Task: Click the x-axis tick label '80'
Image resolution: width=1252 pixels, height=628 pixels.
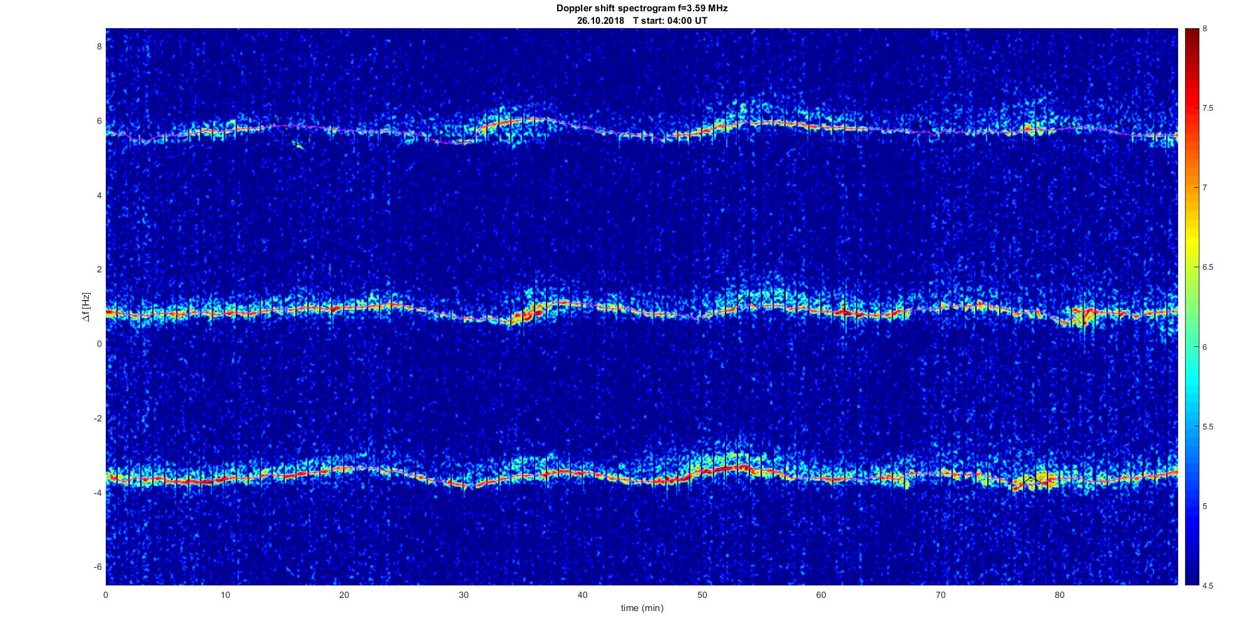Action: point(1060,595)
